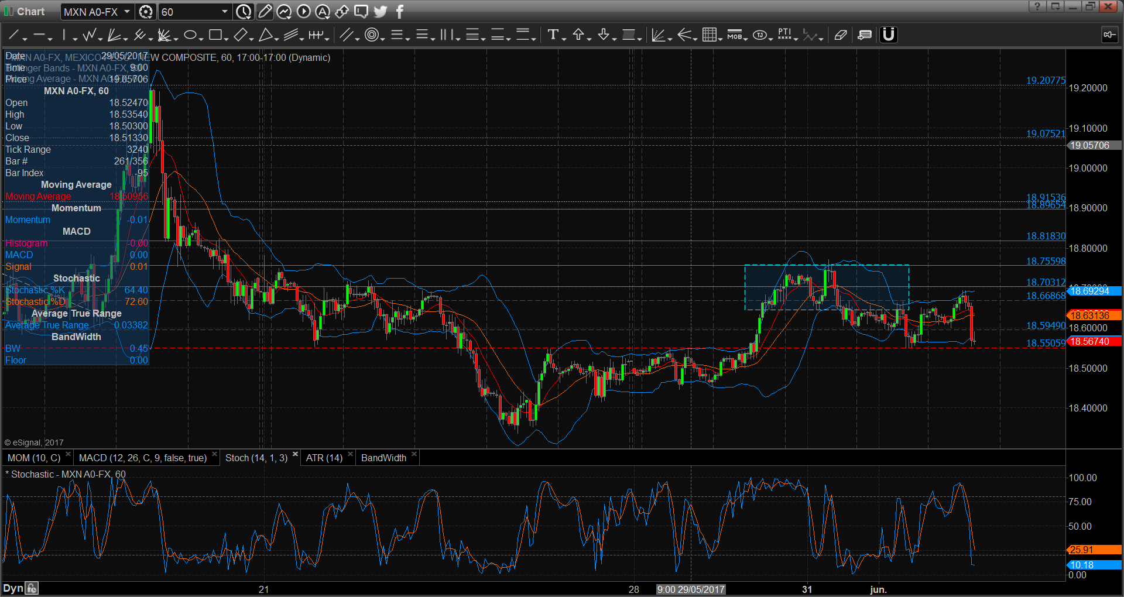Screen dimensions: 1124x597
Task: Open the parallelogram tool dropdown
Action: pos(251,39)
